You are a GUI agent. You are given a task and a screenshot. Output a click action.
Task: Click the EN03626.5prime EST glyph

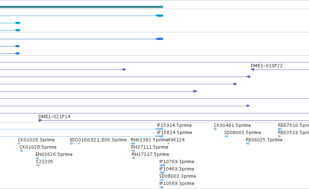point(37,158)
